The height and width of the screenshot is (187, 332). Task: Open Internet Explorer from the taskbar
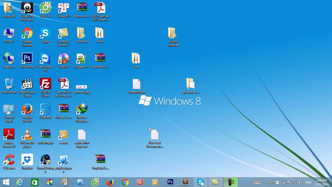click(20, 182)
